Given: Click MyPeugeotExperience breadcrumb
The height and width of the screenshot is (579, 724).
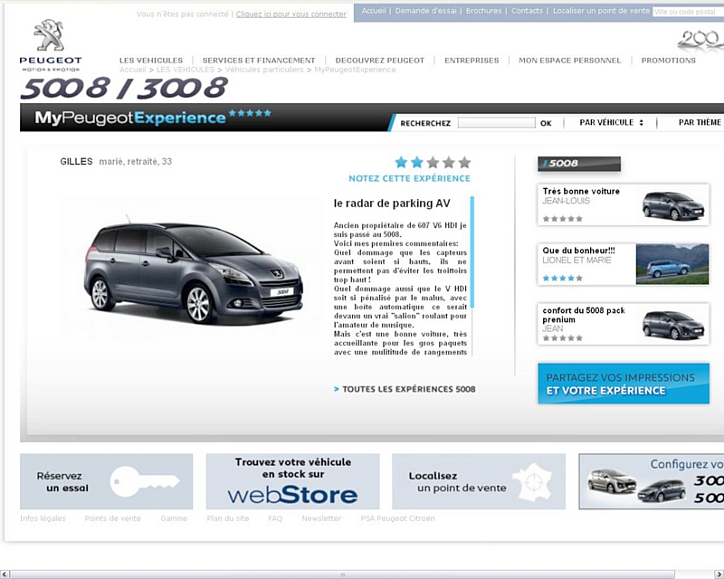Looking at the screenshot, I should tap(355, 70).
